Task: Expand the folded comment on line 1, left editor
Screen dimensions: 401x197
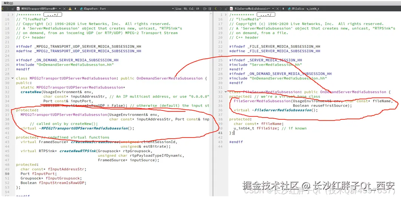Action: (x=13, y=15)
